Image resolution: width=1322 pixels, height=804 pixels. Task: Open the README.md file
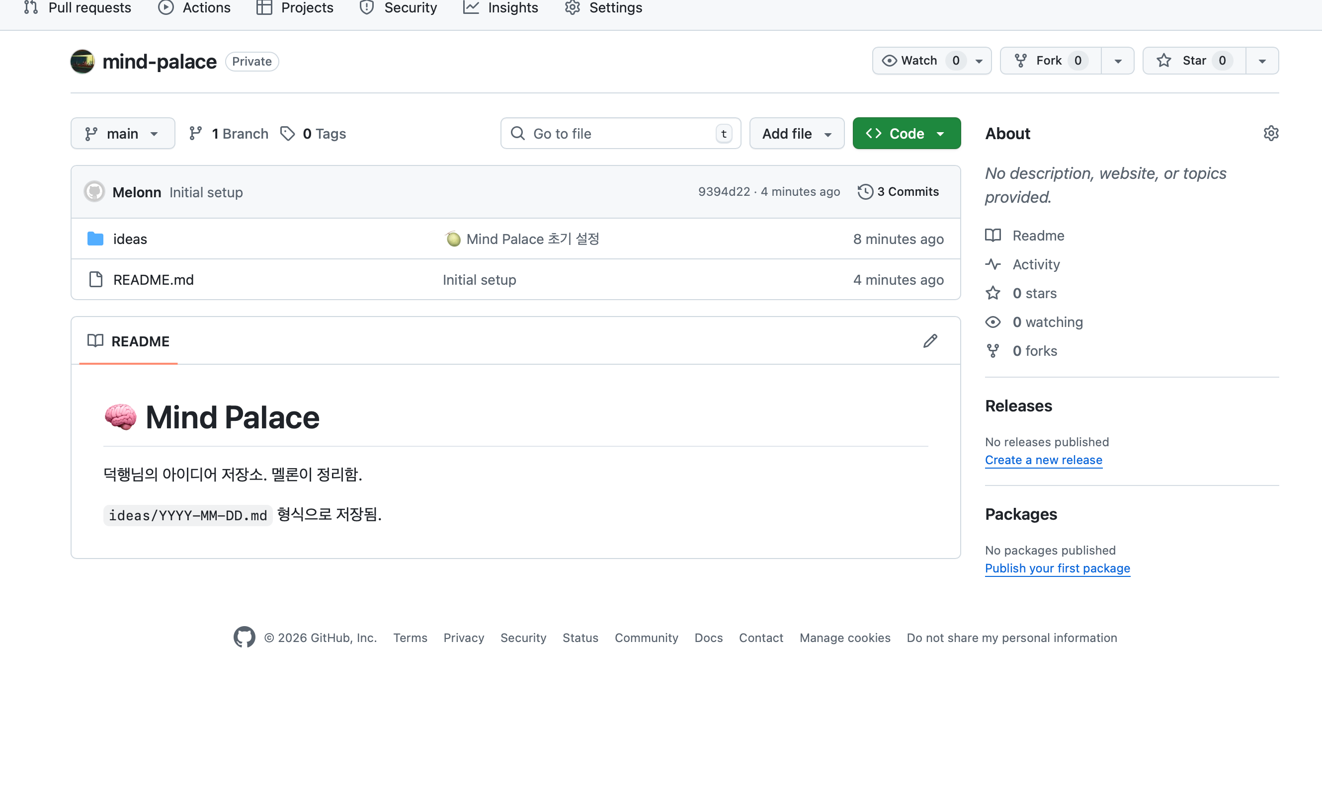point(154,280)
